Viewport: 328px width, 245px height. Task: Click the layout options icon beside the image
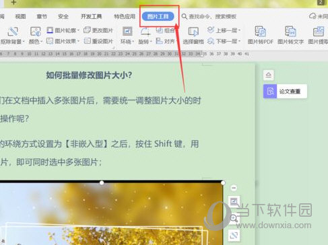234,201
